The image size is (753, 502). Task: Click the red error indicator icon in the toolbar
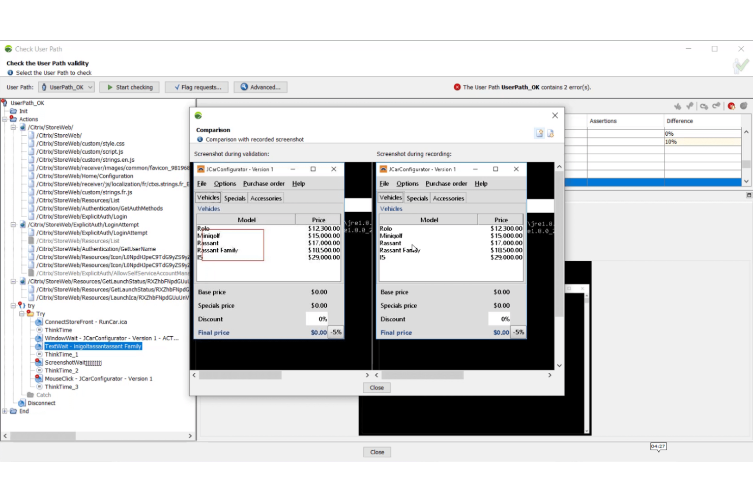(731, 106)
